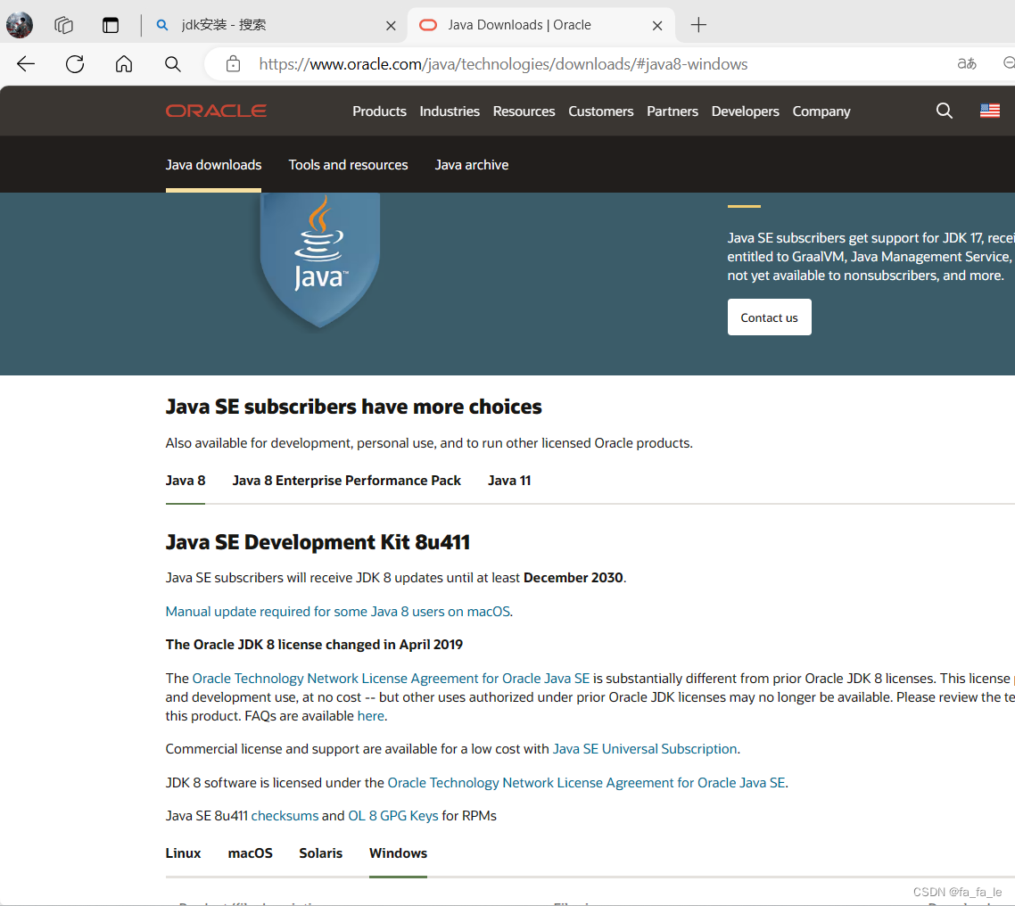Image resolution: width=1015 pixels, height=906 pixels.
Task: Select the Linux platform tab
Action: (183, 852)
